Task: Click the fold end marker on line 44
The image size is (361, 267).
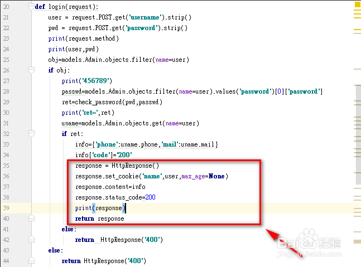Action: 32,260
